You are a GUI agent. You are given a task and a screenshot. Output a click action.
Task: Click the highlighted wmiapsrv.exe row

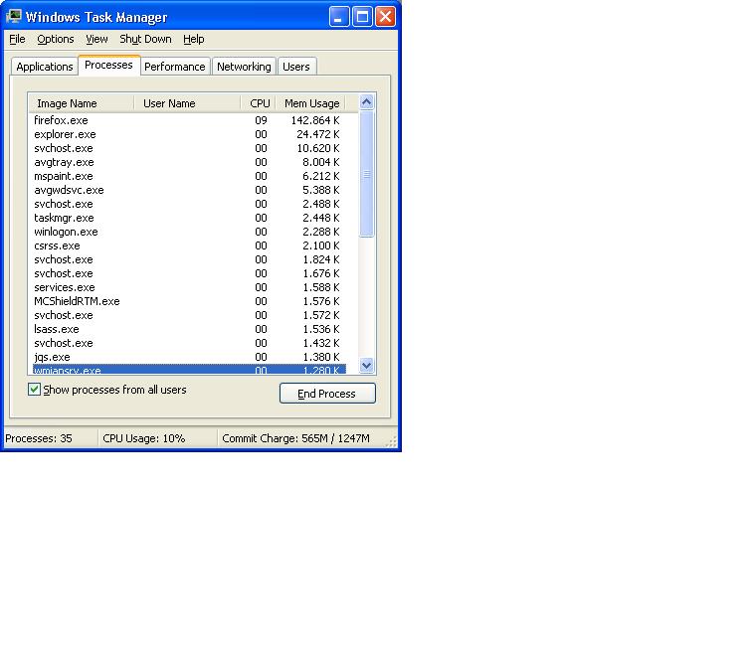click(189, 369)
